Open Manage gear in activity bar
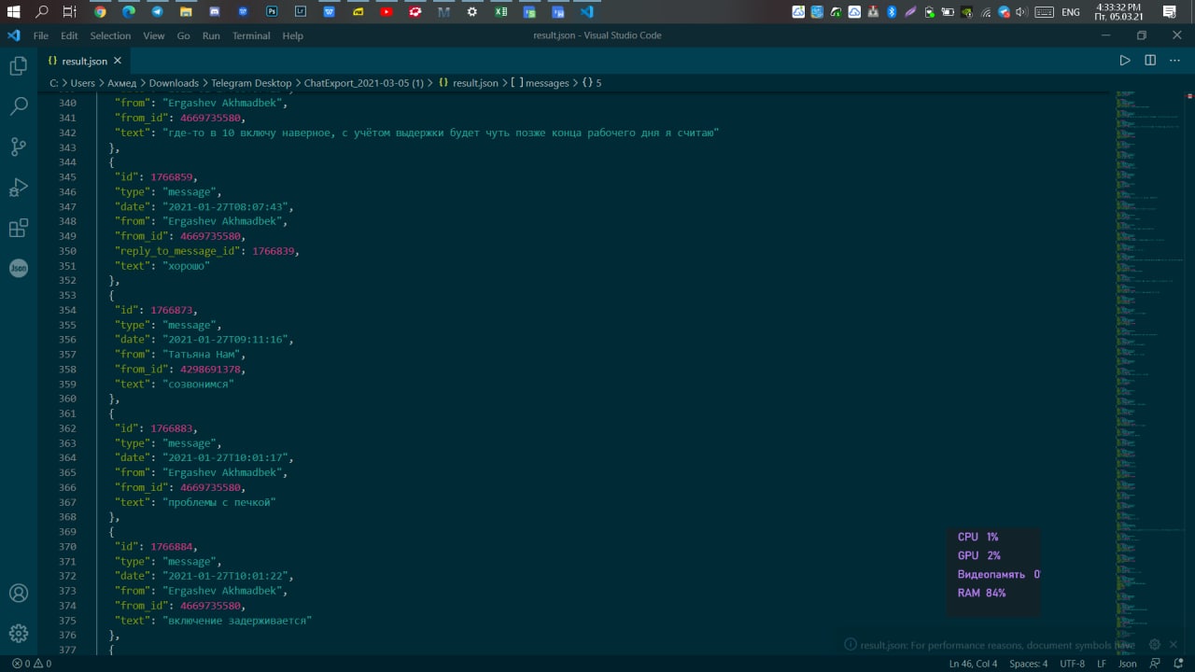 point(18,634)
